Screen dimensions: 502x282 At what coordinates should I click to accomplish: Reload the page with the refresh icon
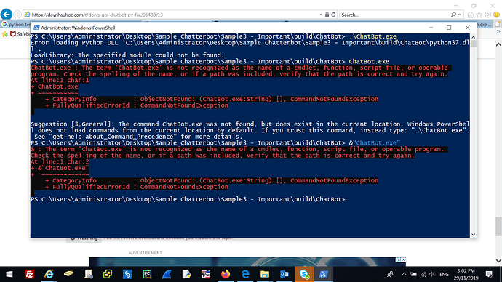coord(333,15)
